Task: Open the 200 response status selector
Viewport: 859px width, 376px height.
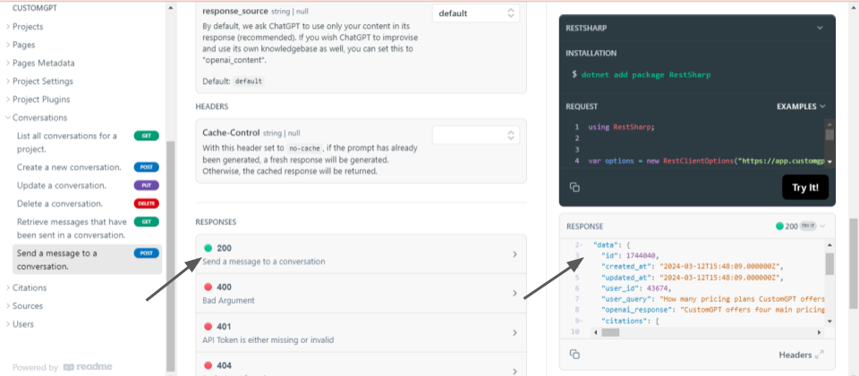Action: 800,226
